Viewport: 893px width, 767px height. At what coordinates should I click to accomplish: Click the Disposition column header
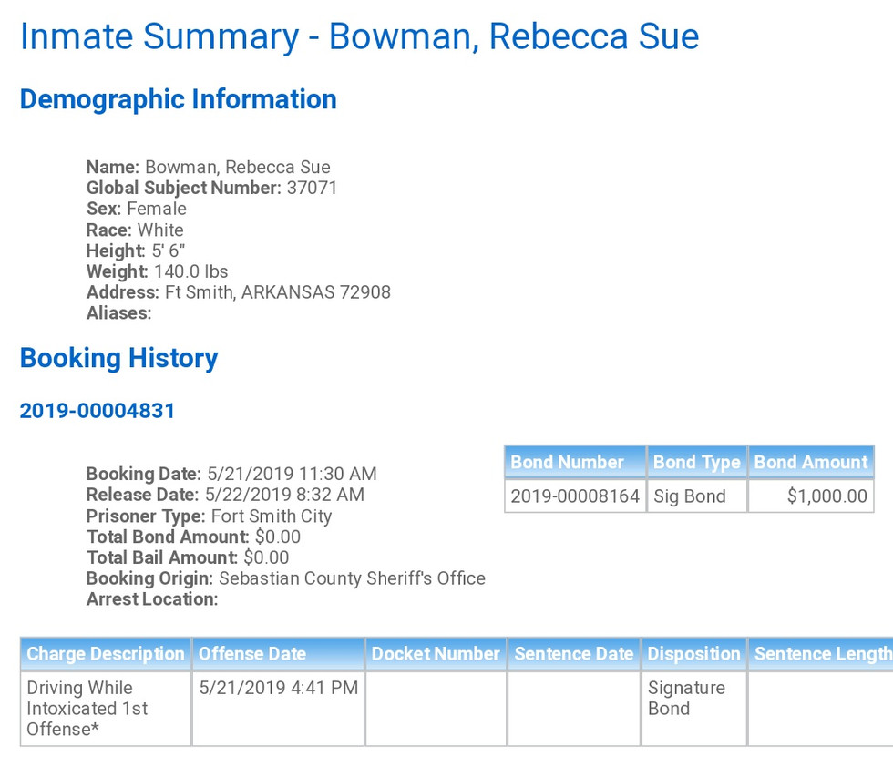point(693,654)
